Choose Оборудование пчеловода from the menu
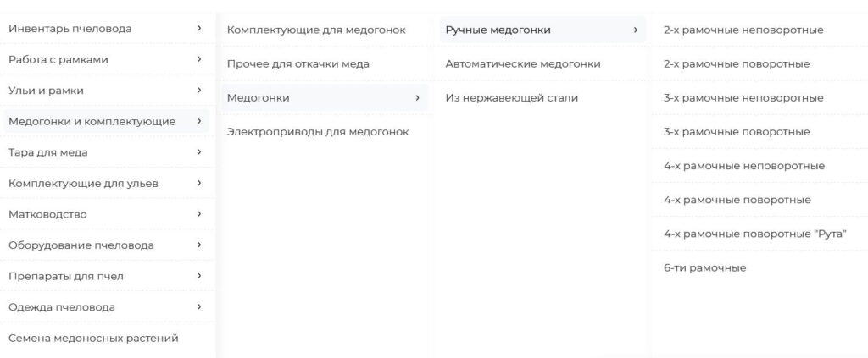This screenshot has width=868, height=358. [81, 245]
